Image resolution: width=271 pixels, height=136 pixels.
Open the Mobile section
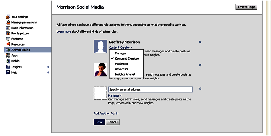tap(15, 61)
